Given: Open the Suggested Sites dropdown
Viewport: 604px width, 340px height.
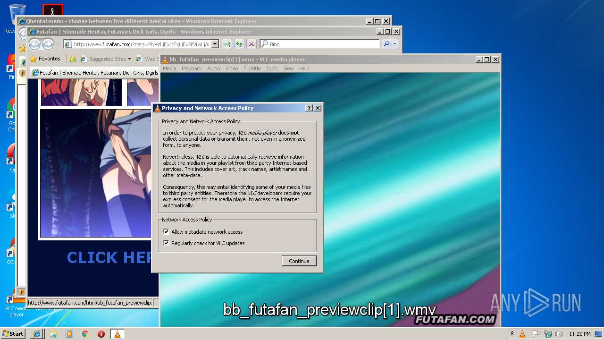Looking at the screenshot, I should click(106, 59).
